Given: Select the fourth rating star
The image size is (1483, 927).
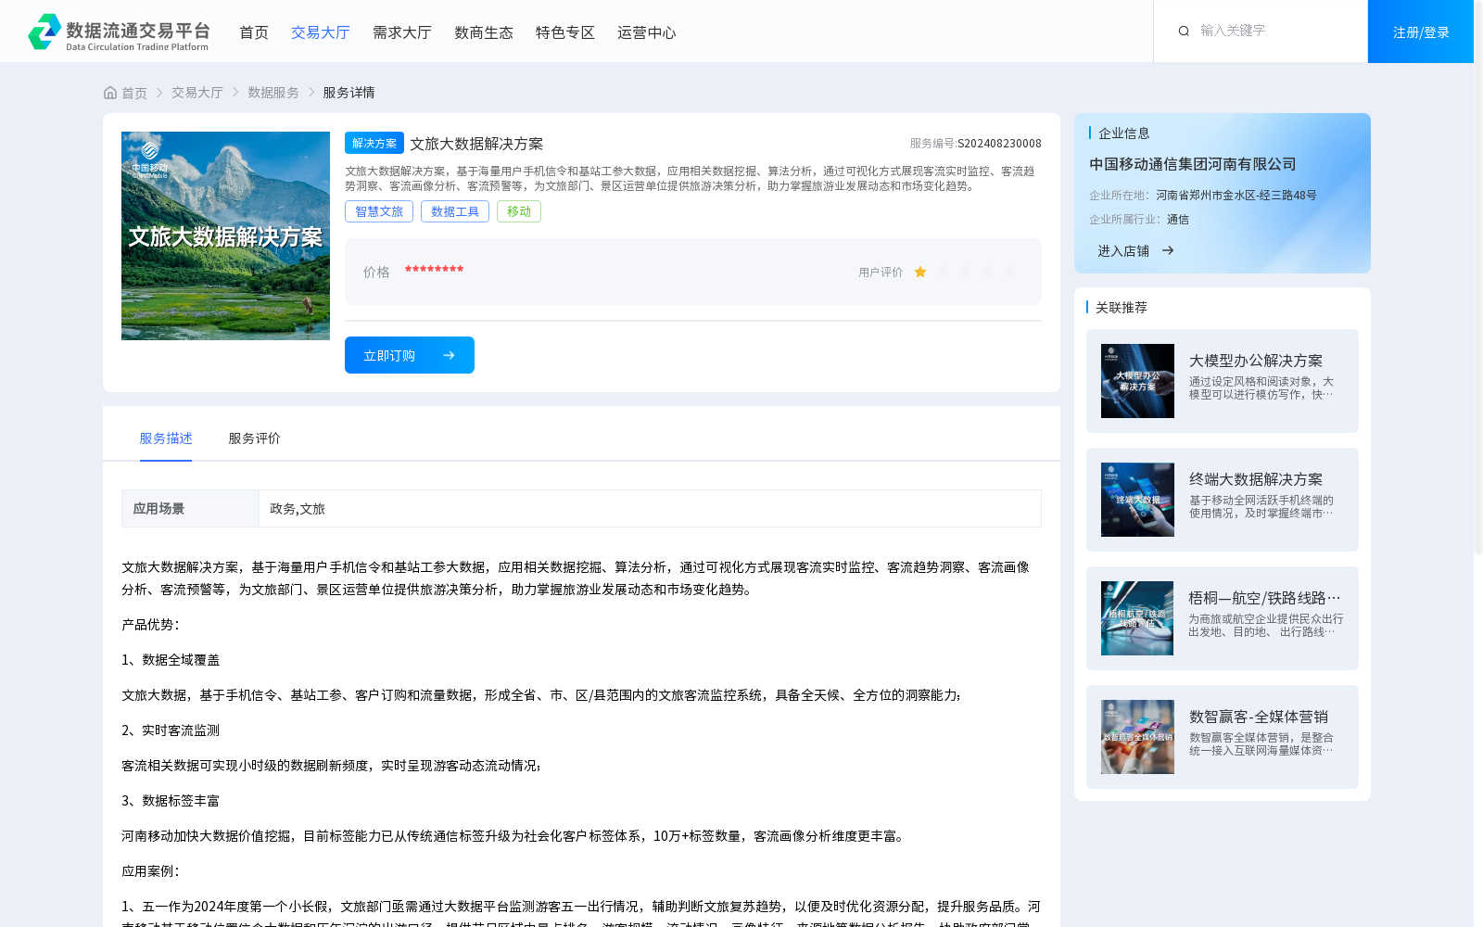Looking at the screenshot, I should pyautogui.click(x=987, y=272).
